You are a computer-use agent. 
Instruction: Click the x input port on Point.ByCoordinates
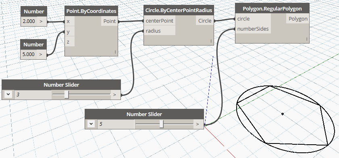[70, 21]
